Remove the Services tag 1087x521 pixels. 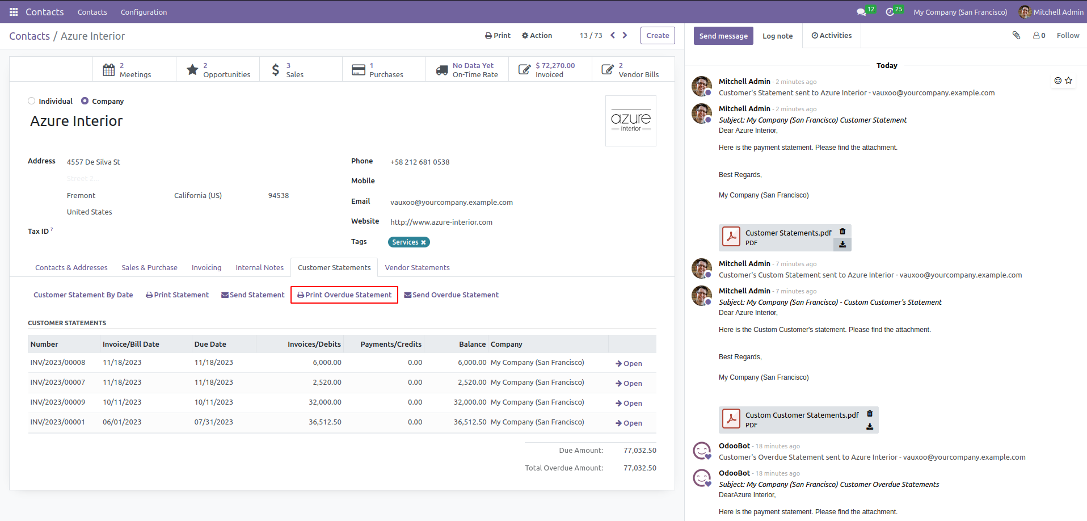423,242
